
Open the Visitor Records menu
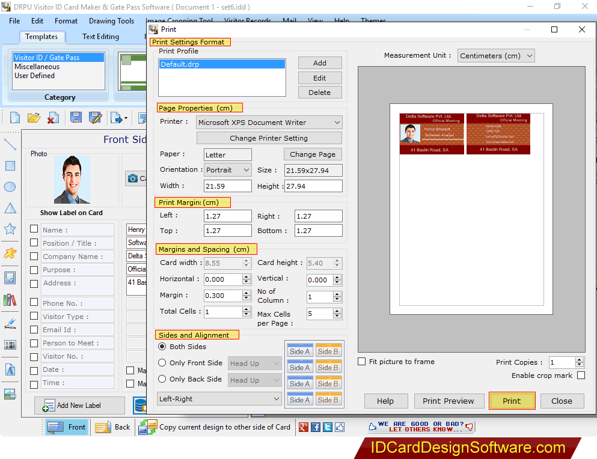pos(247,20)
